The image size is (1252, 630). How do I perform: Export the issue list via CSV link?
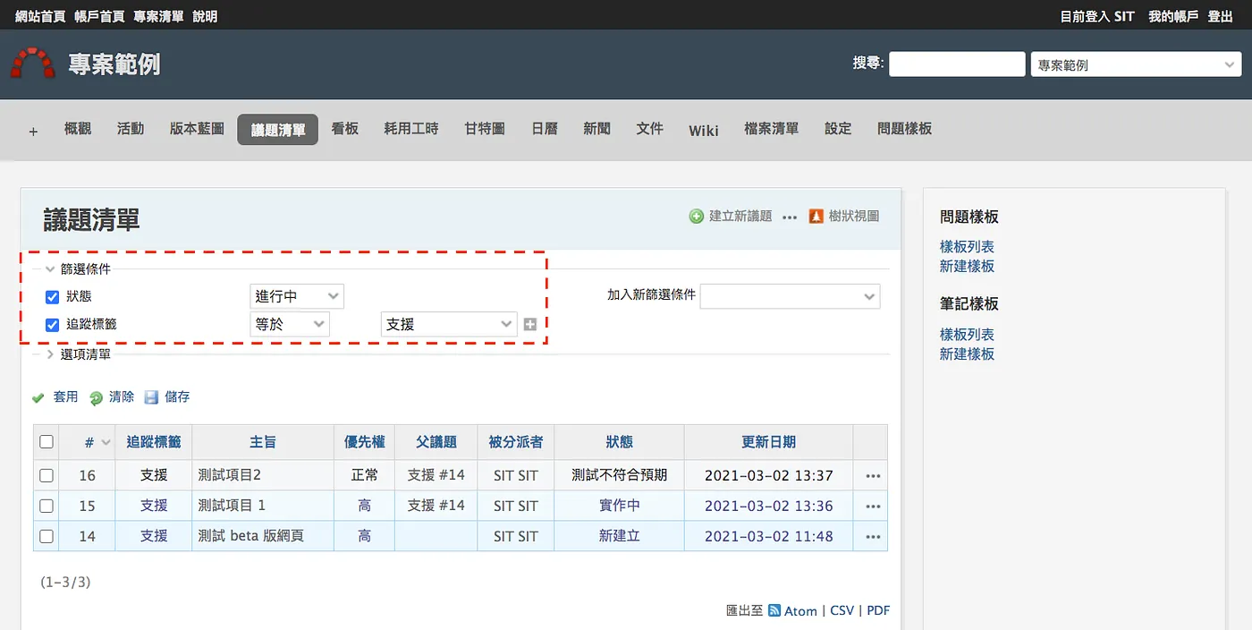coord(842,610)
